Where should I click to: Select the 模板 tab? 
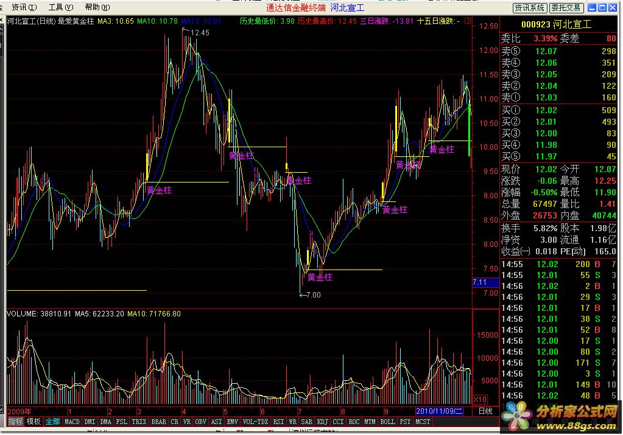(x=33, y=422)
